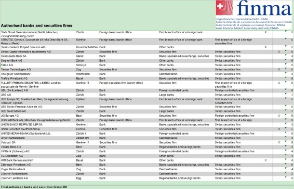Select the 'Authorised banks and securities firms' heading
The image size is (294, 189).
[x=37, y=26]
